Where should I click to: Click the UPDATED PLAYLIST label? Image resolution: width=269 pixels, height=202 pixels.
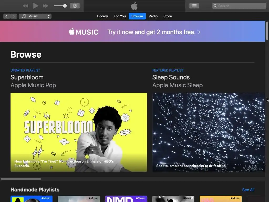click(x=25, y=70)
